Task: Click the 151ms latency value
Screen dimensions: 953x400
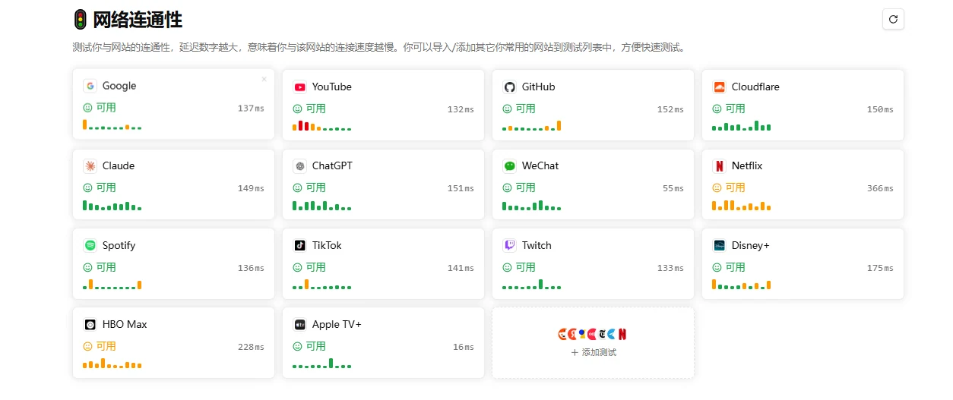Action: 461,188
